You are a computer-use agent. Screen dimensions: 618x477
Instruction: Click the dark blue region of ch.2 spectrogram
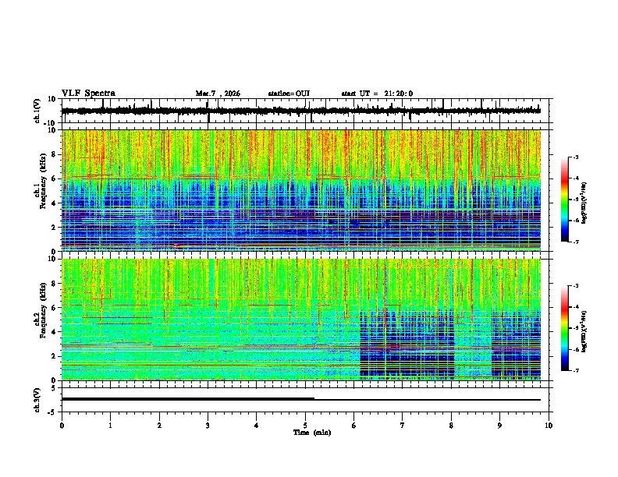point(407,346)
